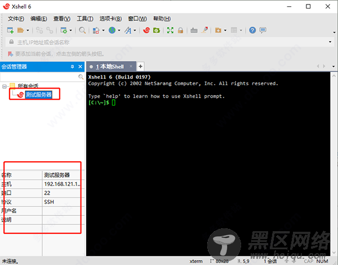Expand the layout panel dropdown arrow
338x265 pixels.
click(241, 30)
